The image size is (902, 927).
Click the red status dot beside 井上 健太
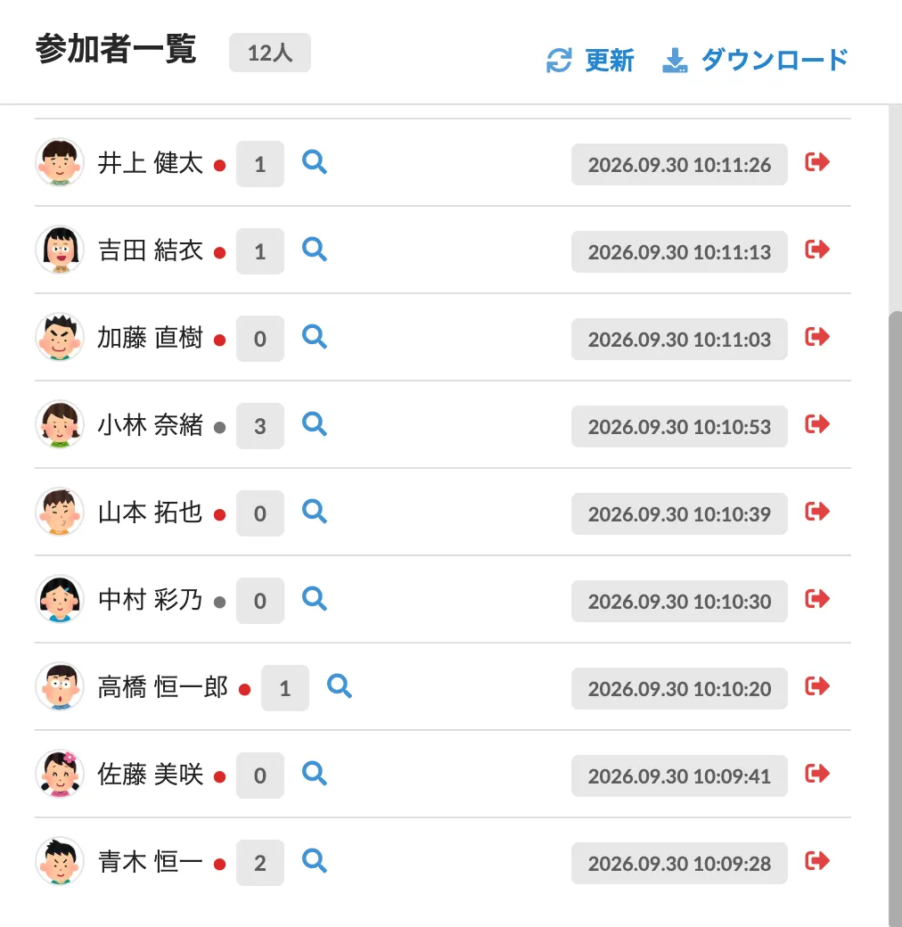pos(219,166)
